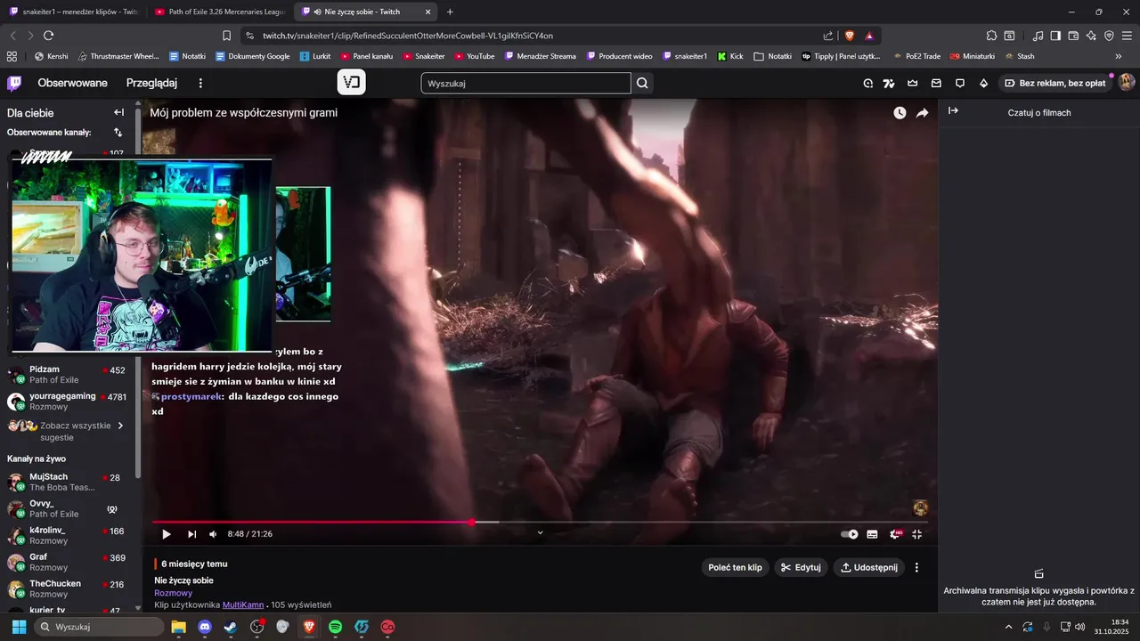This screenshot has width=1140, height=641.
Task: Click the Twitch search field
Action: (525, 84)
